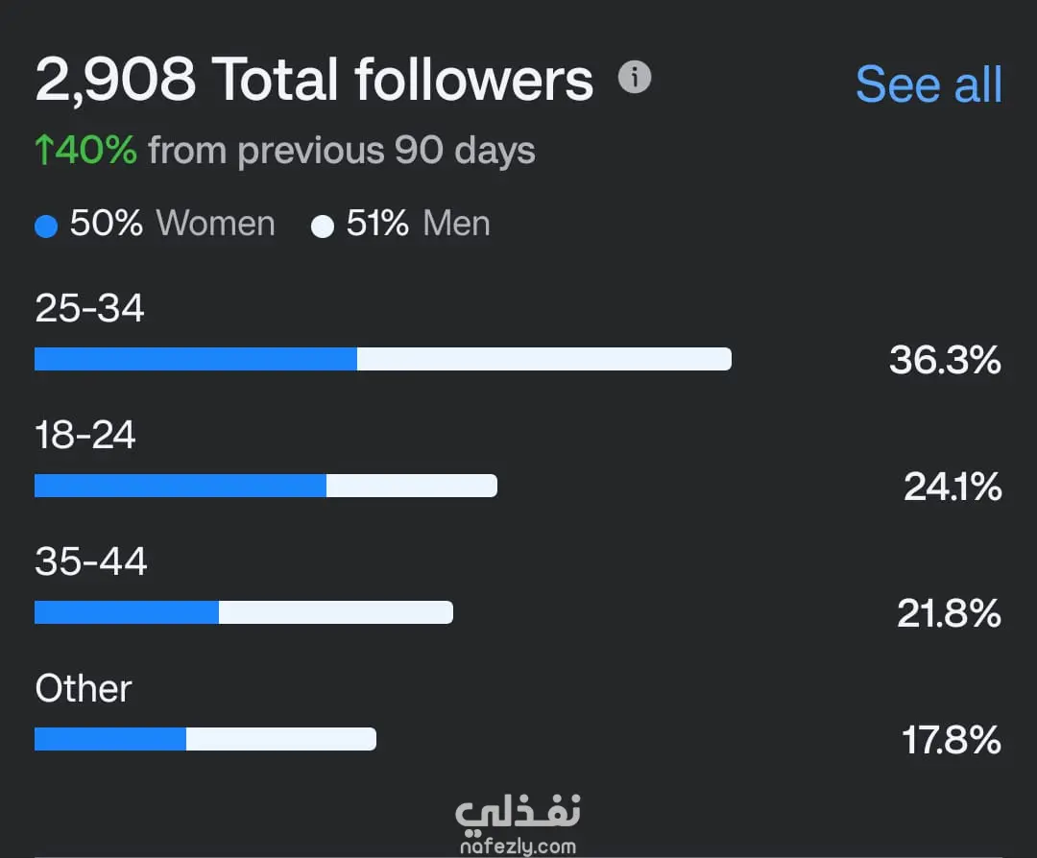This screenshot has height=858, width=1037.
Task: Click the info icon beside Total followers
Action: tap(635, 77)
